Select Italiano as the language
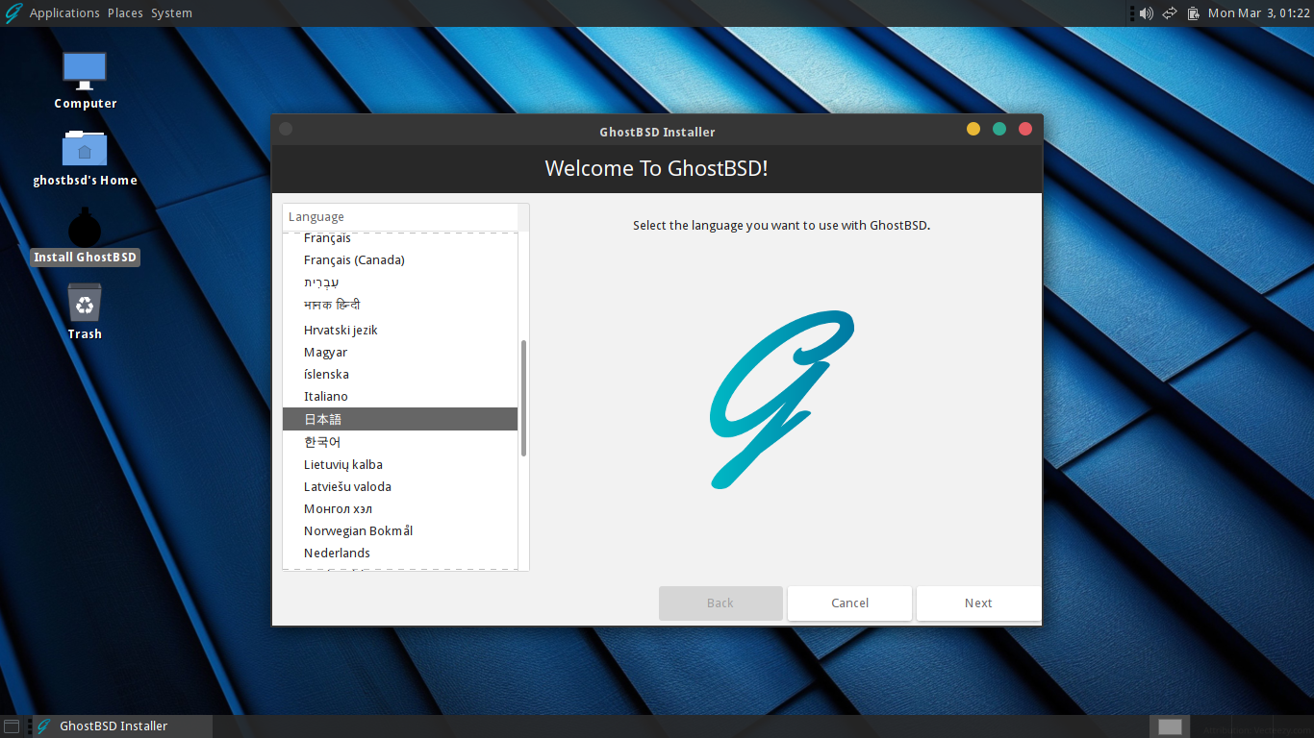 pyautogui.click(x=325, y=396)
